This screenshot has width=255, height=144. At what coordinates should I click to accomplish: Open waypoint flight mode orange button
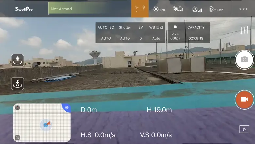point(140,9)
